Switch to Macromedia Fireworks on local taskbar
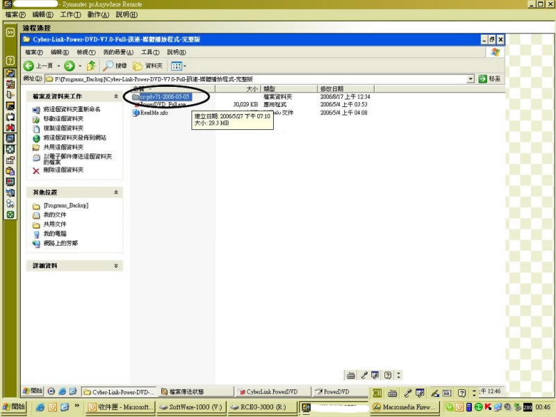 pyautogui.click(x=404, y=407)
